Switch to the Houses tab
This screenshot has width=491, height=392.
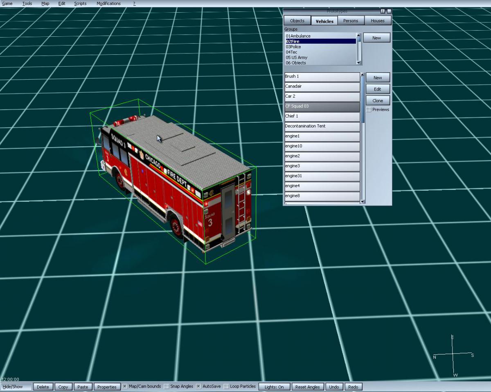[x=378, y=21]
